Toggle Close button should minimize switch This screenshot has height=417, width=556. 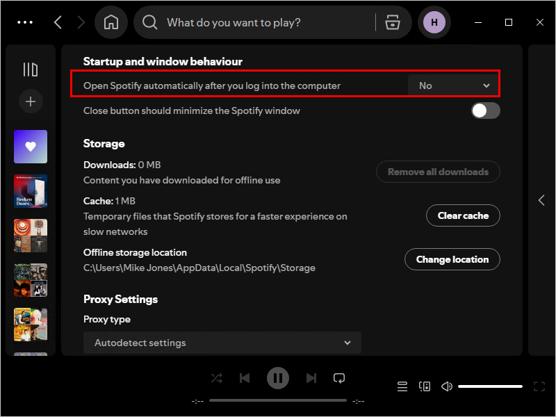(485, 111)
